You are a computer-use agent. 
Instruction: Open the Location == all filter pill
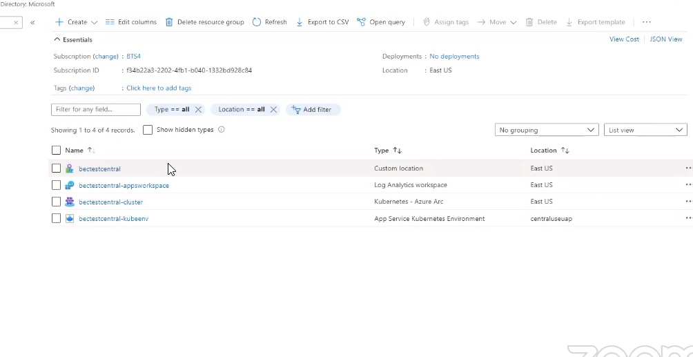(x=242, y=109)
